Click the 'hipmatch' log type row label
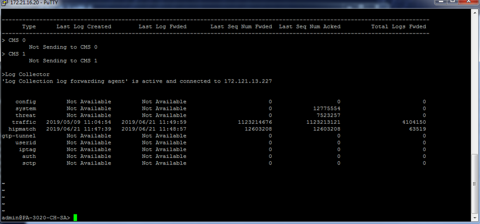 pyautogui.click(x=22, y=129)
